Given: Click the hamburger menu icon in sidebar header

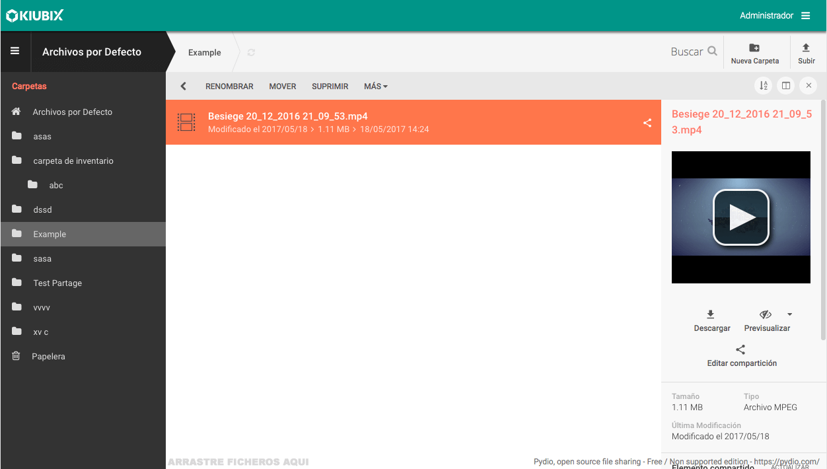Looking at the screenshot, I should [x=15, y=52].
